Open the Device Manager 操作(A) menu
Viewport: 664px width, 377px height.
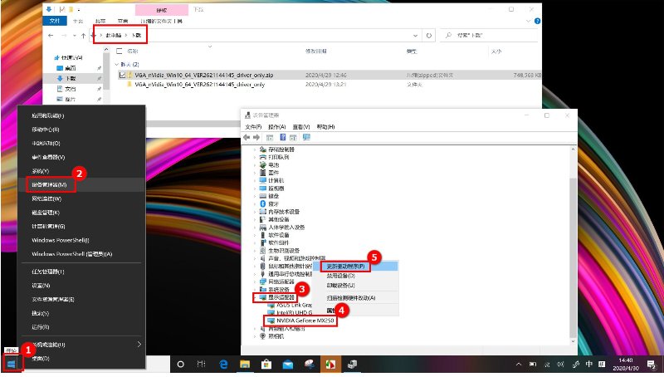[277, 127]
